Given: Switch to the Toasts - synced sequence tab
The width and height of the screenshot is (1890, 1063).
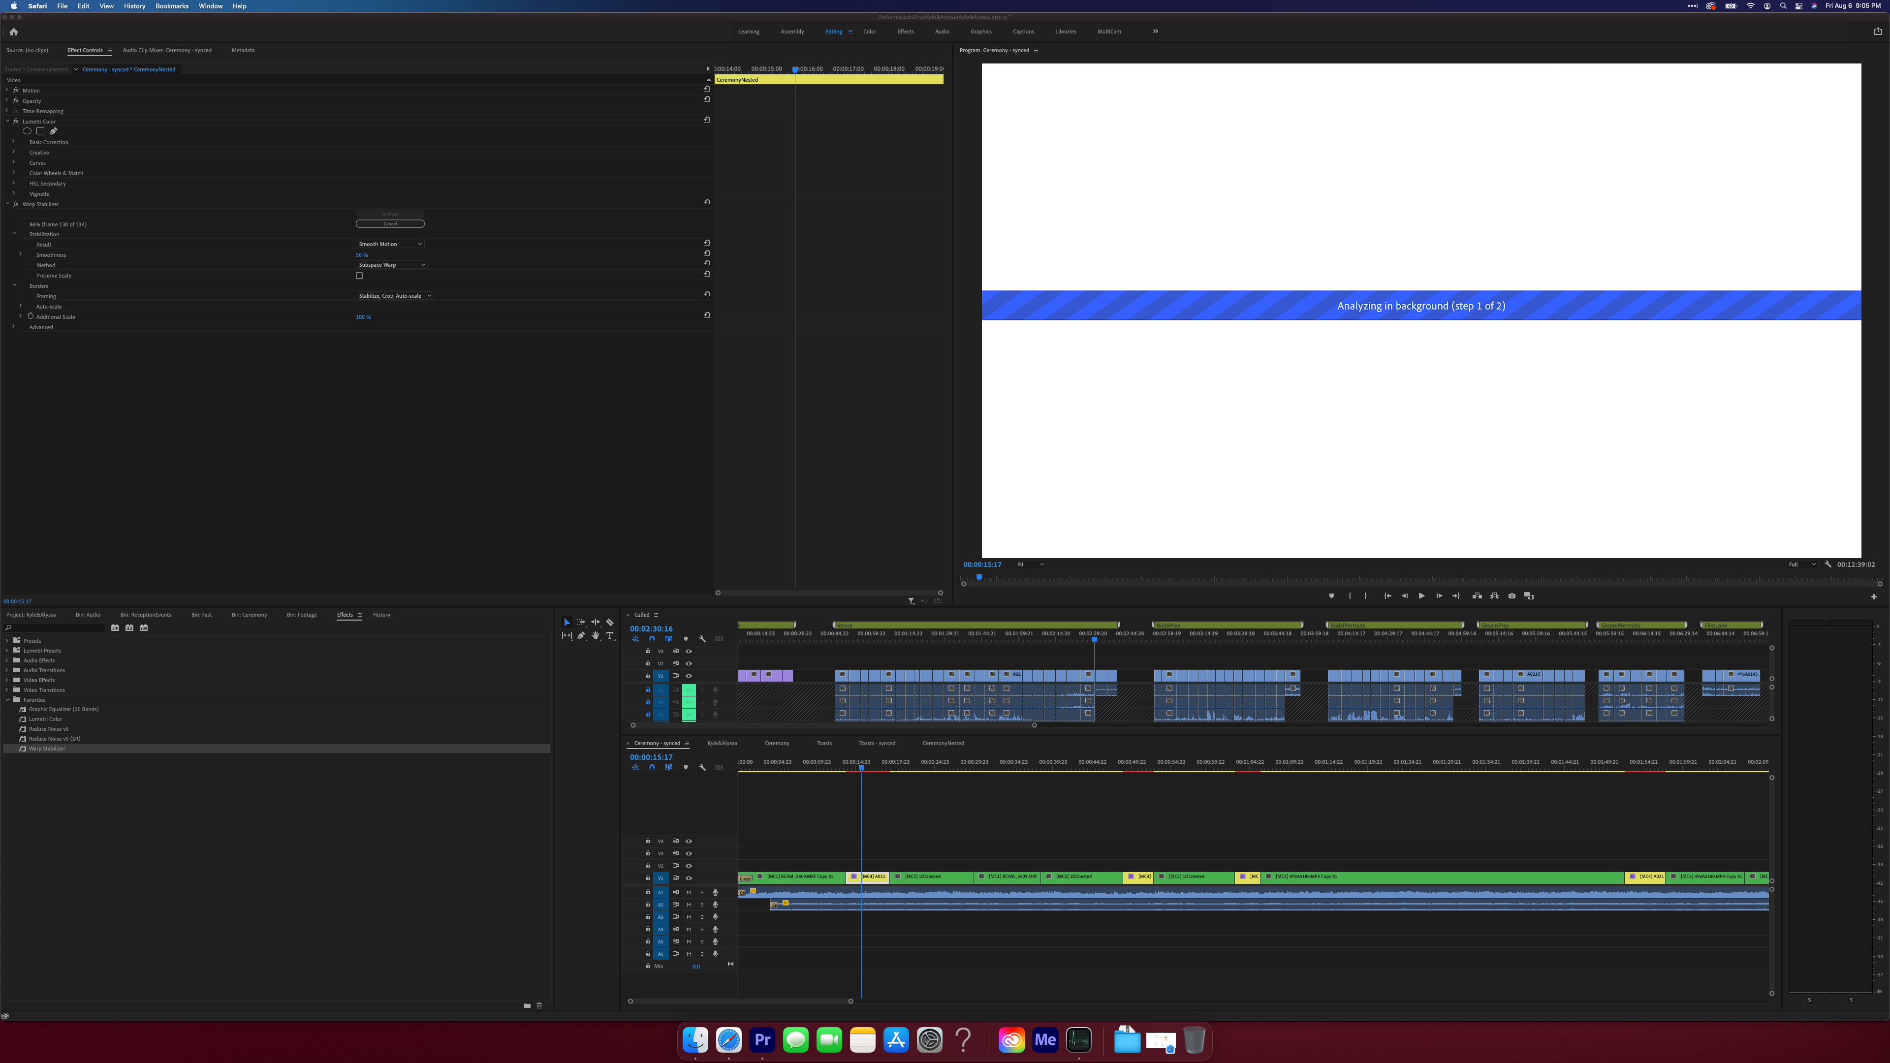Looking at the screenshot, I should (878, 743).
